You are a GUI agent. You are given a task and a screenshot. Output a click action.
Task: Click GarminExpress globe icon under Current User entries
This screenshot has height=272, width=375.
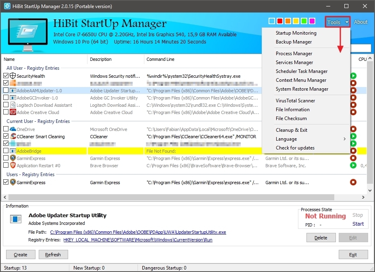pyautogui.click(x=12, y=158)
